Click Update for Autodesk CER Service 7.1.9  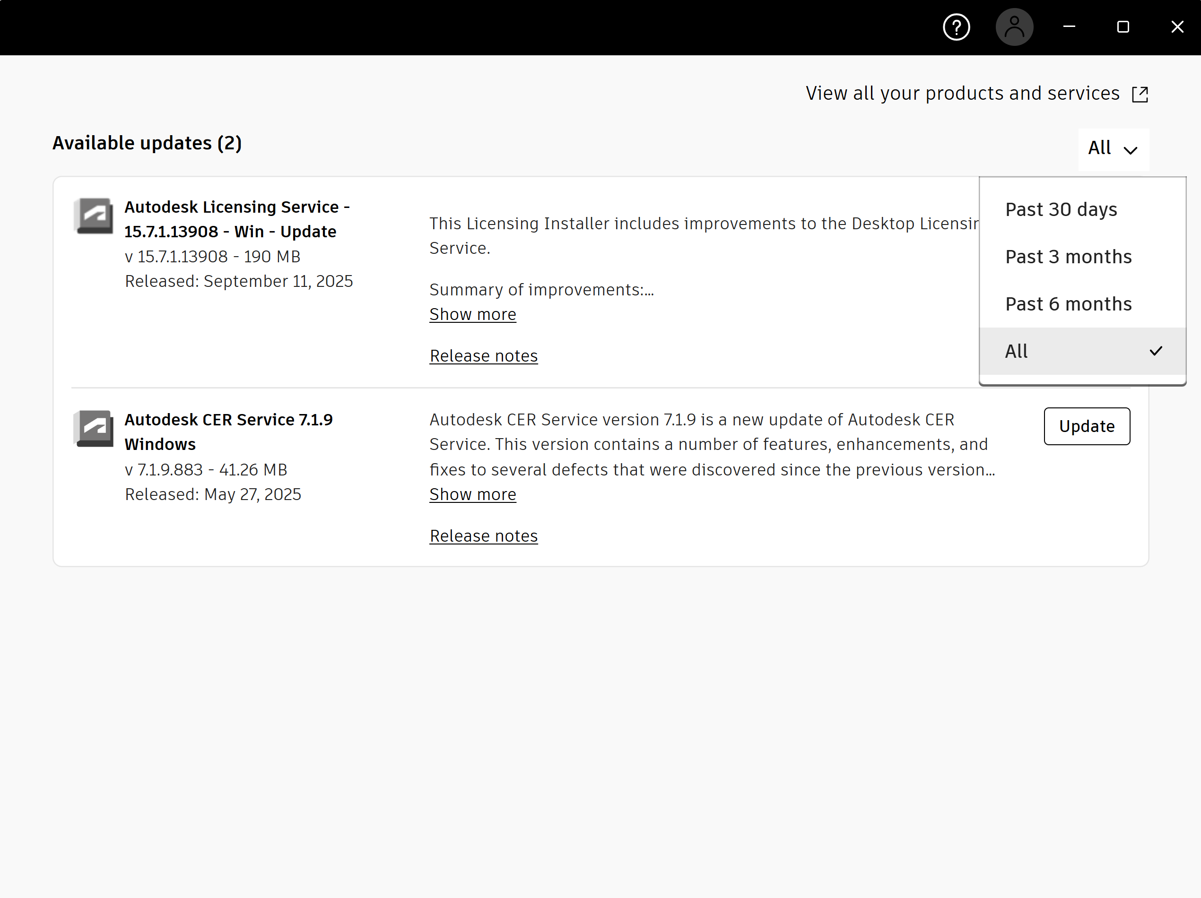pyautogui.click(x=1087, y=426)
